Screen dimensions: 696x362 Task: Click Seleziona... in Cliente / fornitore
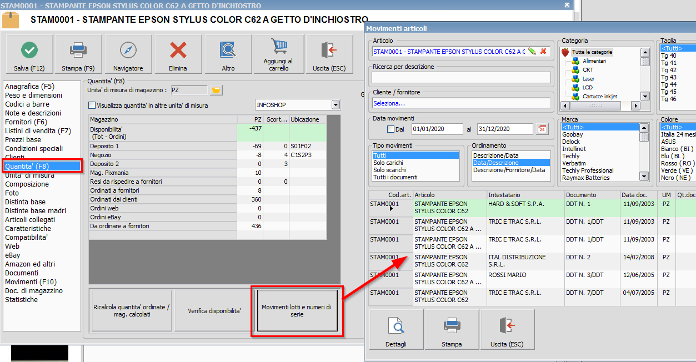[461, 103]
